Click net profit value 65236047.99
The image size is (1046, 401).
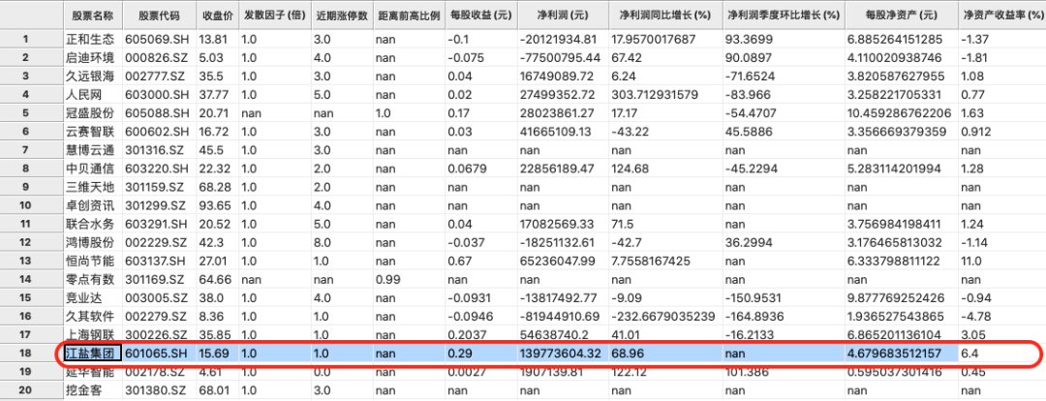[x=563, y=260]
